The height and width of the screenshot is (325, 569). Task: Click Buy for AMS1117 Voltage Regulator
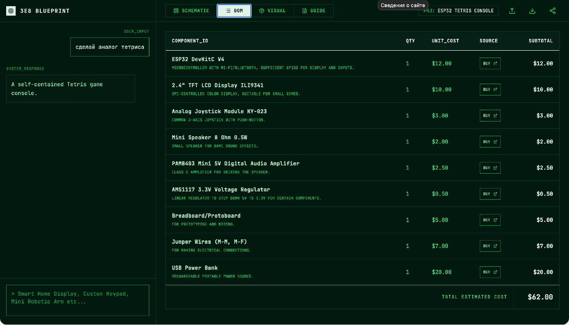(x=490, y=194)
